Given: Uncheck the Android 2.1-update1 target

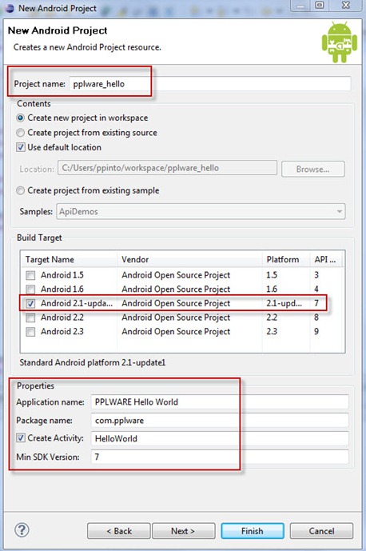Looking at the screenshot, I should 30,304.
